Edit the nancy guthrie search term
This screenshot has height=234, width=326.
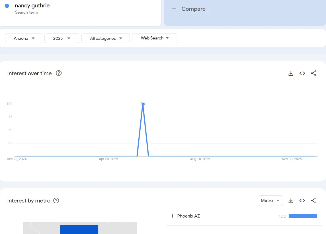32,6
